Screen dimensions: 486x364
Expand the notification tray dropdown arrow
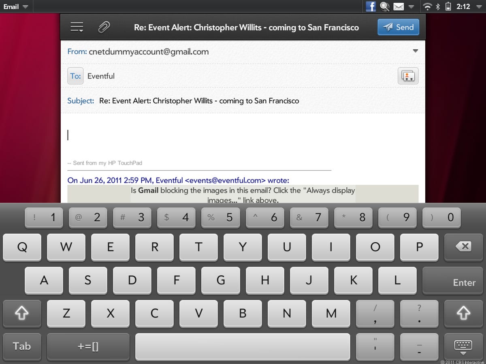click(411, 6)
